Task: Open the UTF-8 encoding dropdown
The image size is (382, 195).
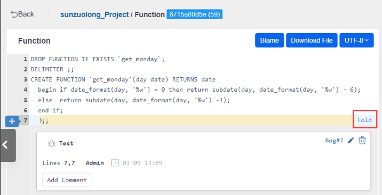Action: click(x=356, y=40)
